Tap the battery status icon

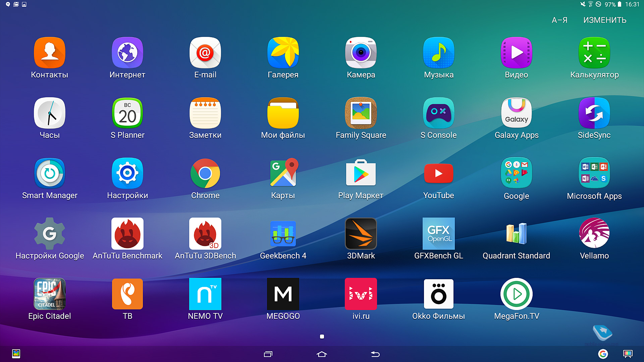pyautogui.click(x=620, y=4)
